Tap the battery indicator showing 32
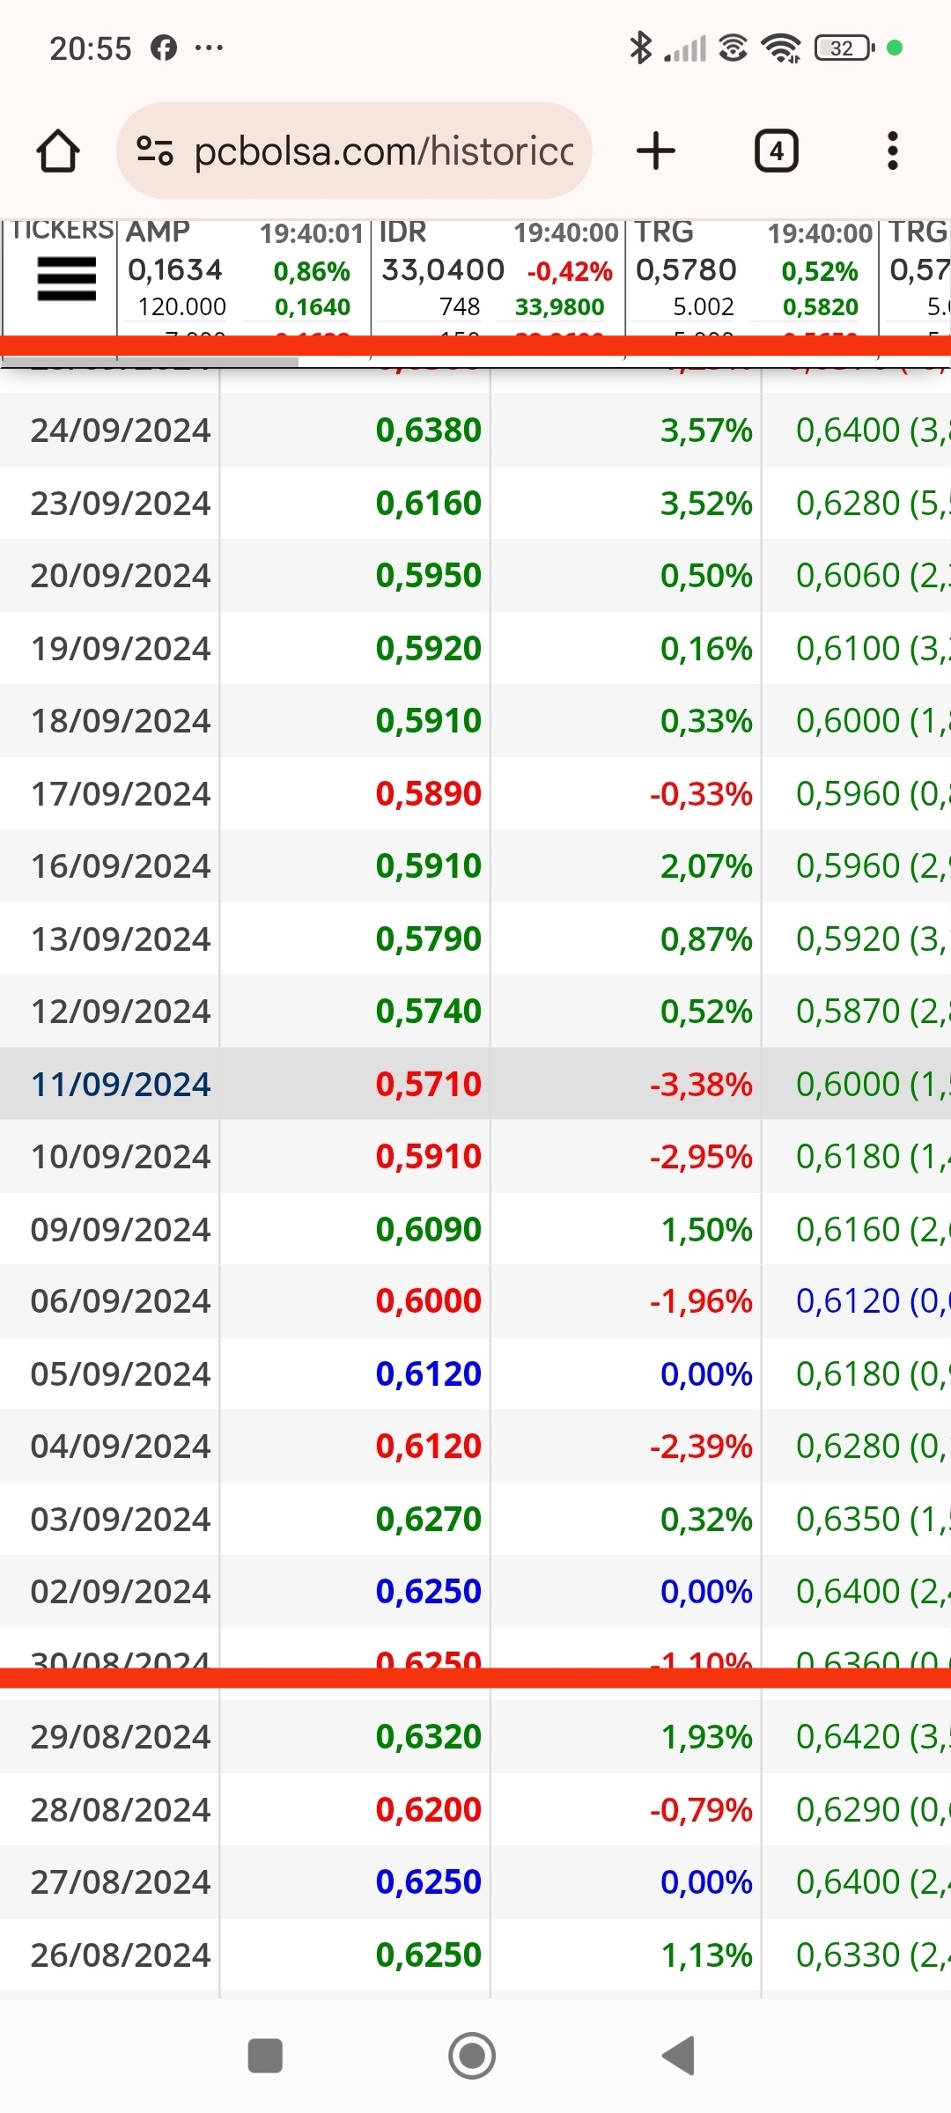The width and height of the screenshot is (951, 2113). coord(844,48)
